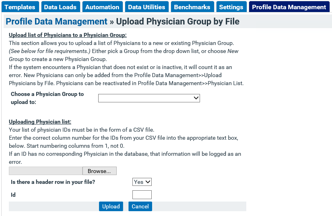Click the 'Upload list of Physicians' section heading
Screen dimensions: 332x216
(68, 35)
